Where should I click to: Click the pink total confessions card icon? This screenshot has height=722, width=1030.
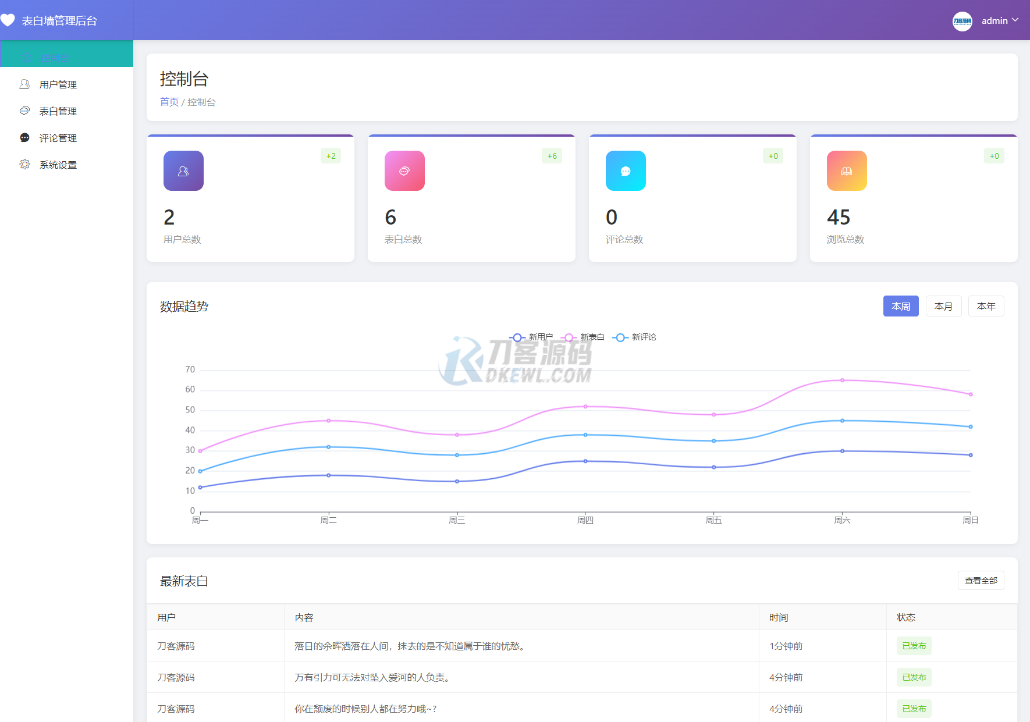(404, 171)
